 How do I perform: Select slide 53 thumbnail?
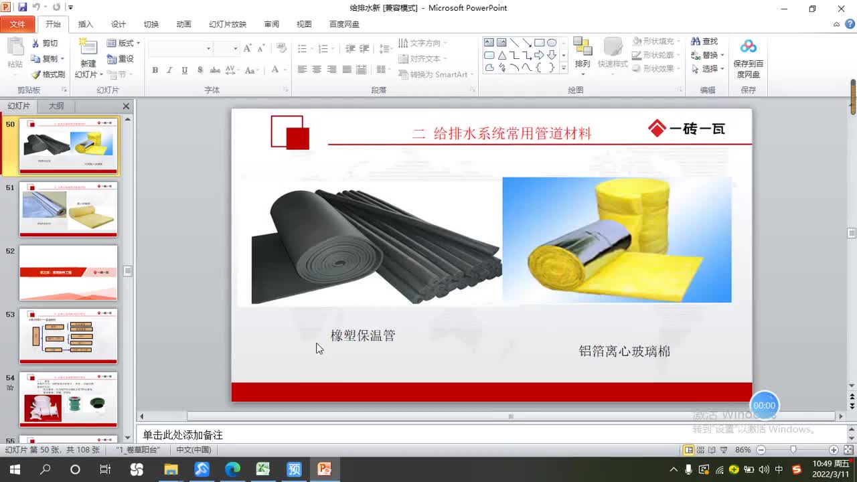(x=68, y=336)
